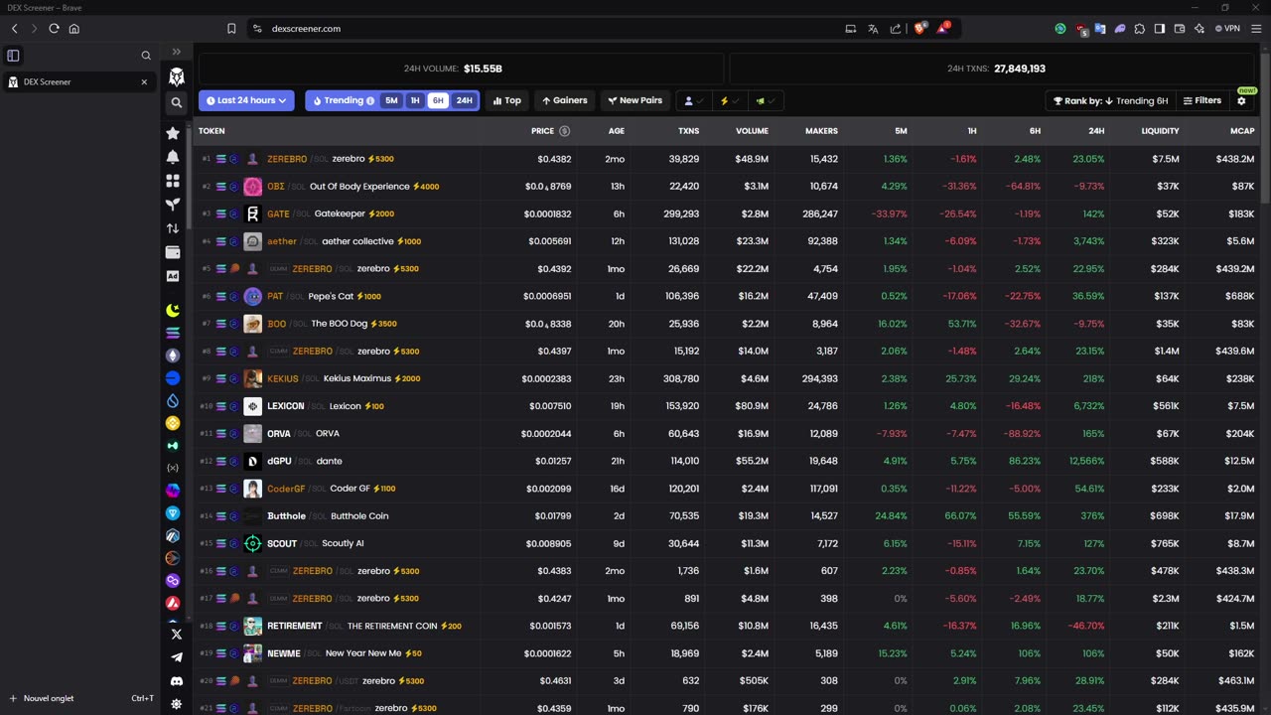Viewport: 1271px width, 715px height.
Task: Switch to the New Pairs tab
Action: pyautogui.click(x=635, y=100)
